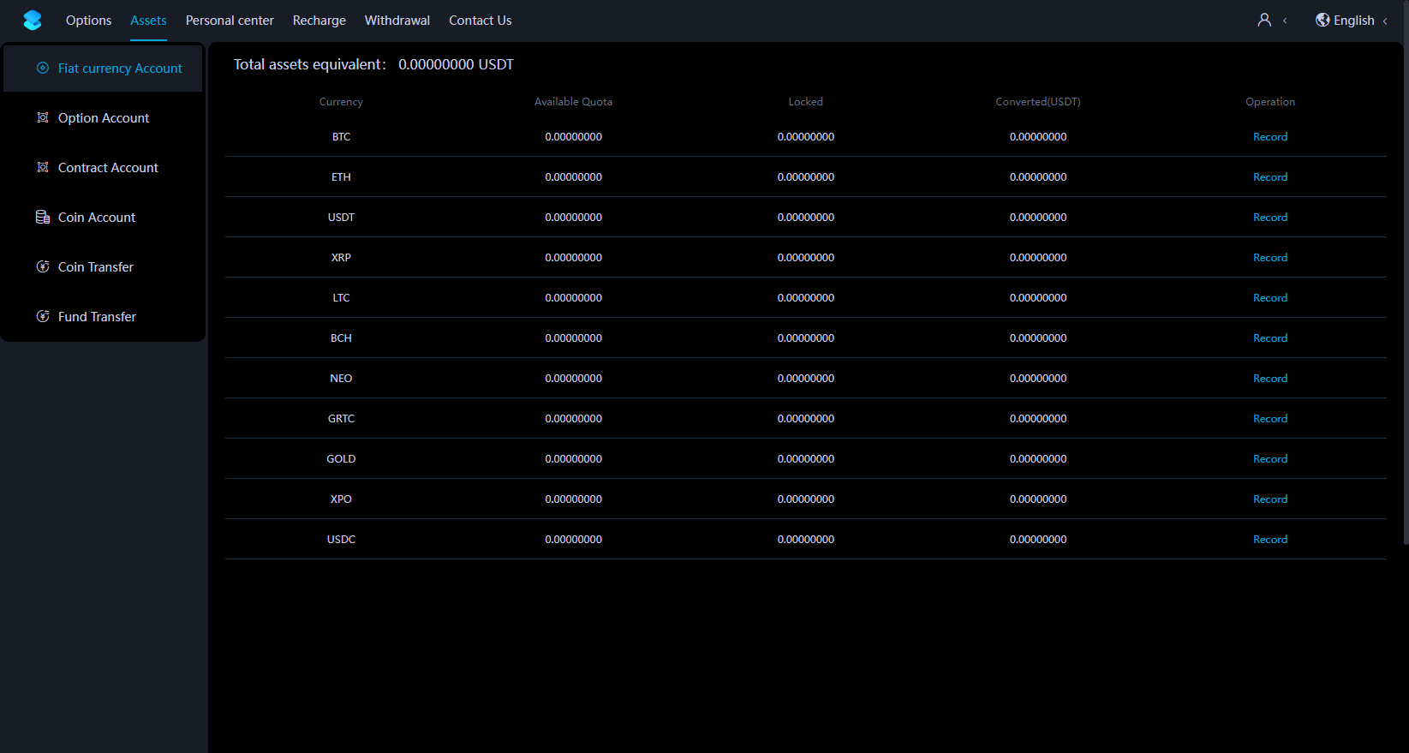
Task: Click the Contract Account sidebar icon
Action: coord(43,167)
